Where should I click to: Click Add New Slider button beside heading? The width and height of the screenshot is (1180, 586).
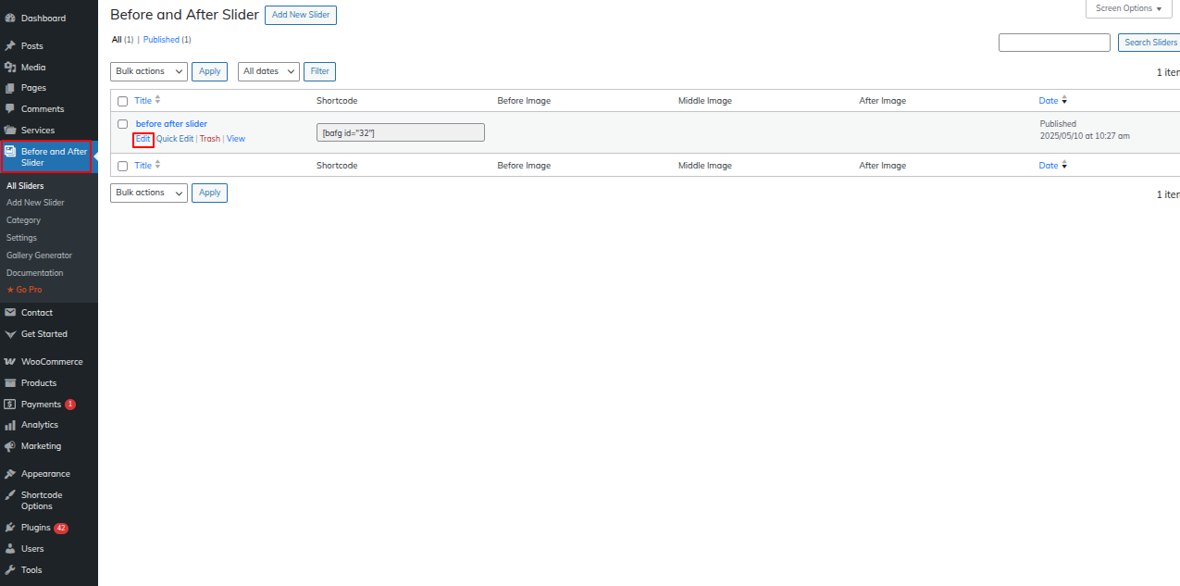click(x=301, y=15)
